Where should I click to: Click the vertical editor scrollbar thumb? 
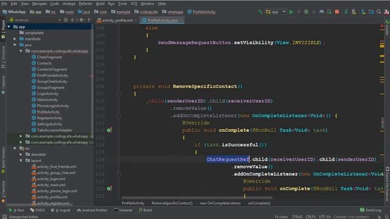[383, 123]
